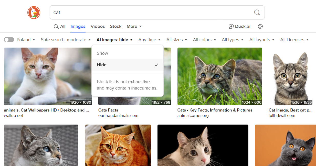Select the Images tab
The image size is (316, 166).
point(78,26)
